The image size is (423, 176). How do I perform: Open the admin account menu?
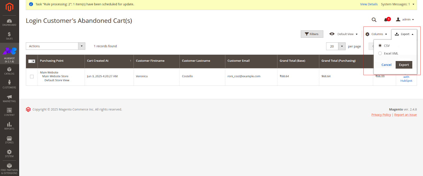(405, 19)
